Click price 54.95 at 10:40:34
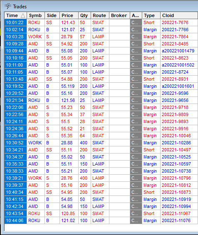198x235 pixels. pos(67,192)
